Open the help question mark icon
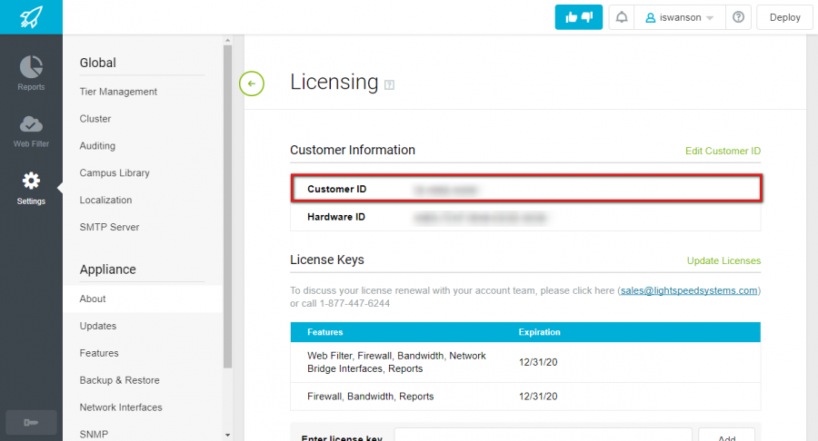Viewport: 818px width, 441px height. (738, 17)
